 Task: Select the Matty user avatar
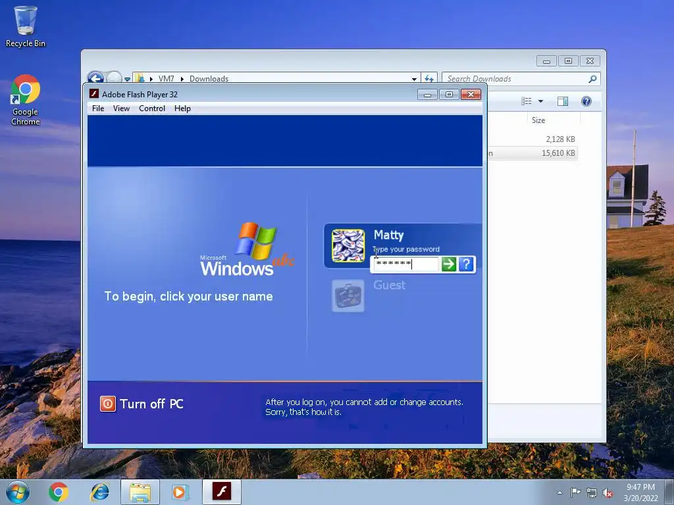point(348,246)
